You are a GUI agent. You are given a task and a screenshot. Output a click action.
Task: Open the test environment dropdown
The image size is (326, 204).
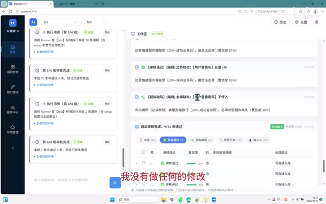[96, 22]
